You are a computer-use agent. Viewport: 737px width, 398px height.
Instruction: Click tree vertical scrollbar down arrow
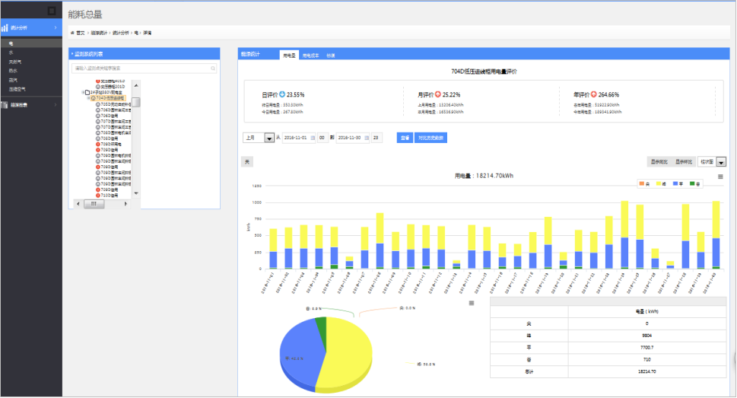[x=136, y=193]
